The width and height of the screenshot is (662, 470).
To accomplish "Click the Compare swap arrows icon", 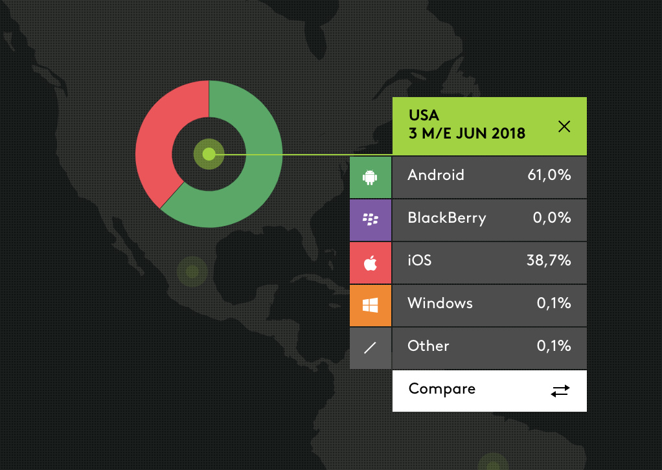I will 560,390.
